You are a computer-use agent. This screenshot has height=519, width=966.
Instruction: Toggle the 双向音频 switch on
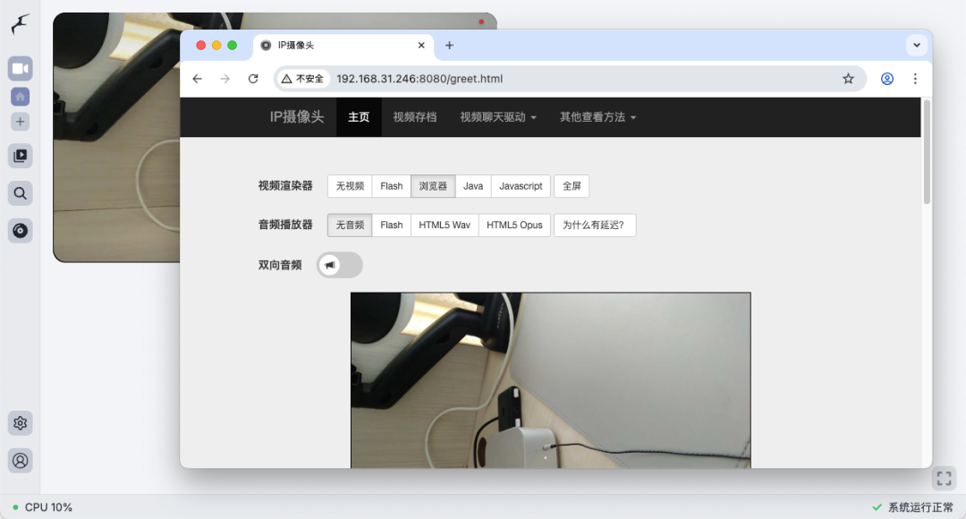(x=338, y=265)
